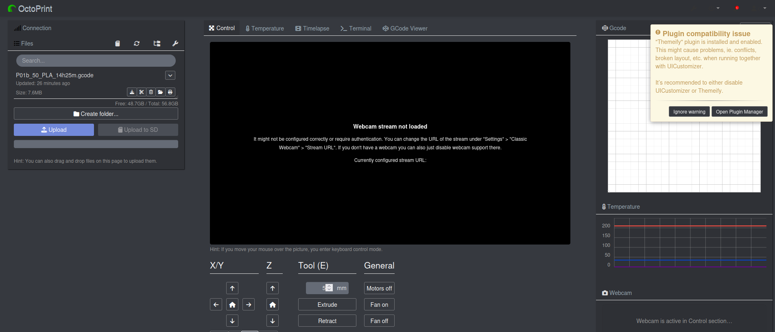Focus the file Search field
The image size is (775, 332).
point(96,61)
